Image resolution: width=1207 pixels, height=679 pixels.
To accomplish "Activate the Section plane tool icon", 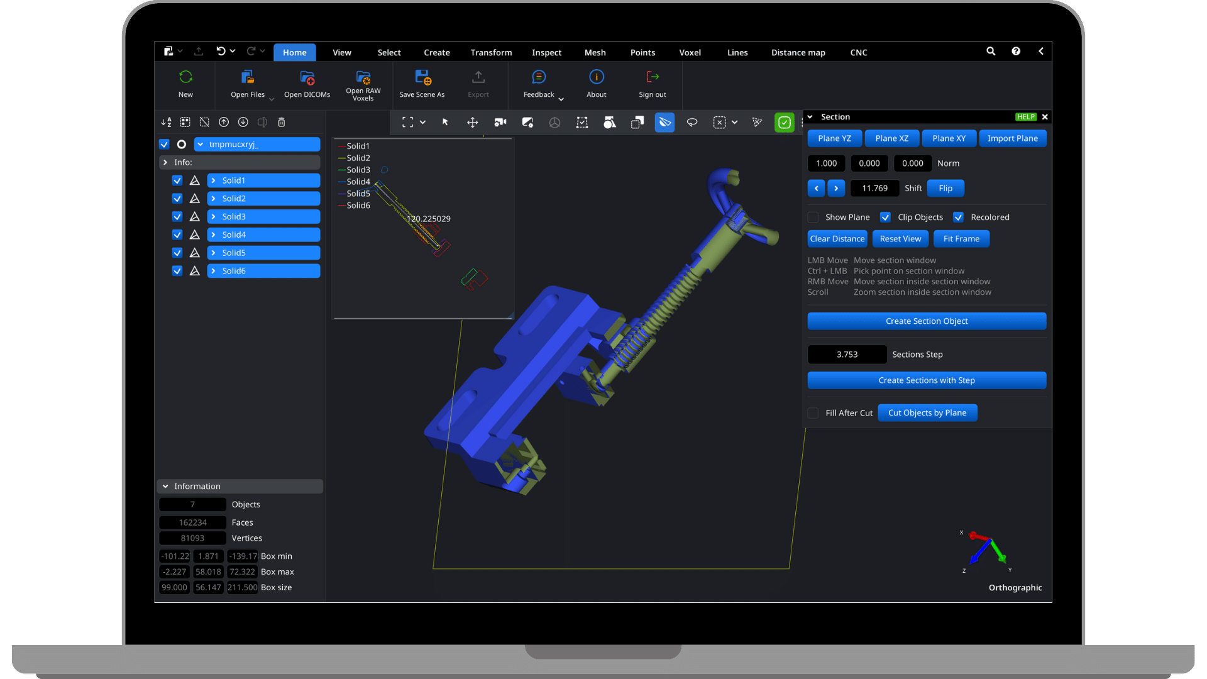I will [664, 123].
